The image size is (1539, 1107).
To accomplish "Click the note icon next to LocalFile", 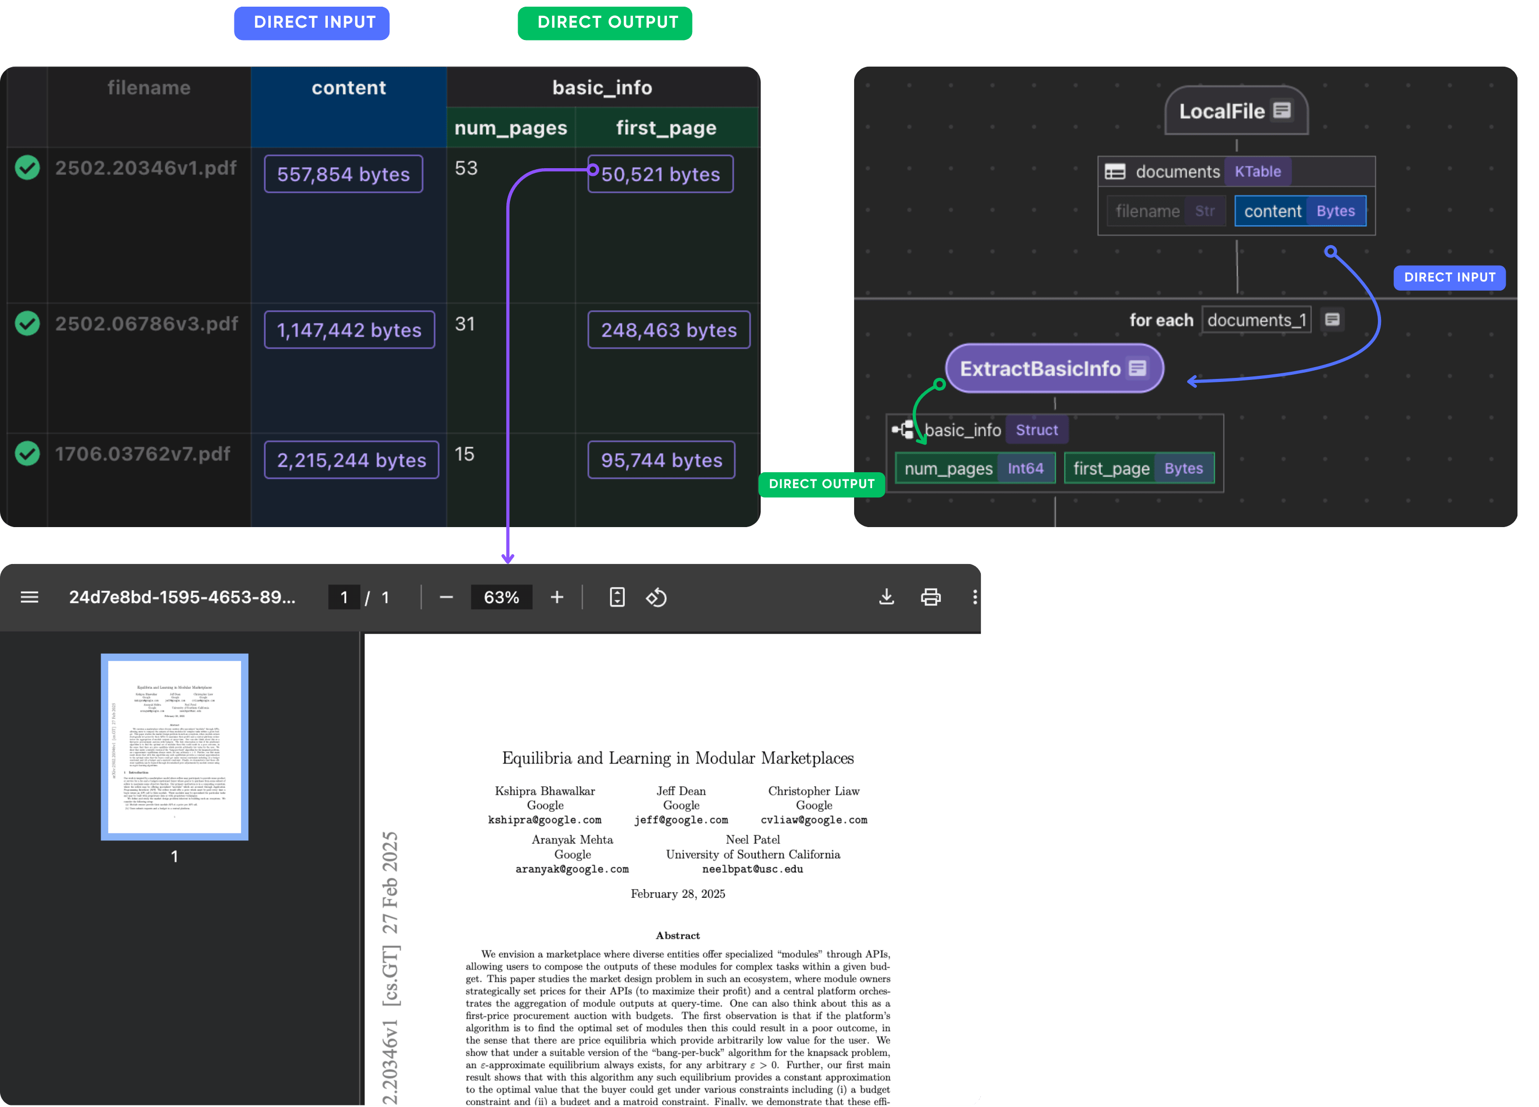I will (x=1282, y=111).
